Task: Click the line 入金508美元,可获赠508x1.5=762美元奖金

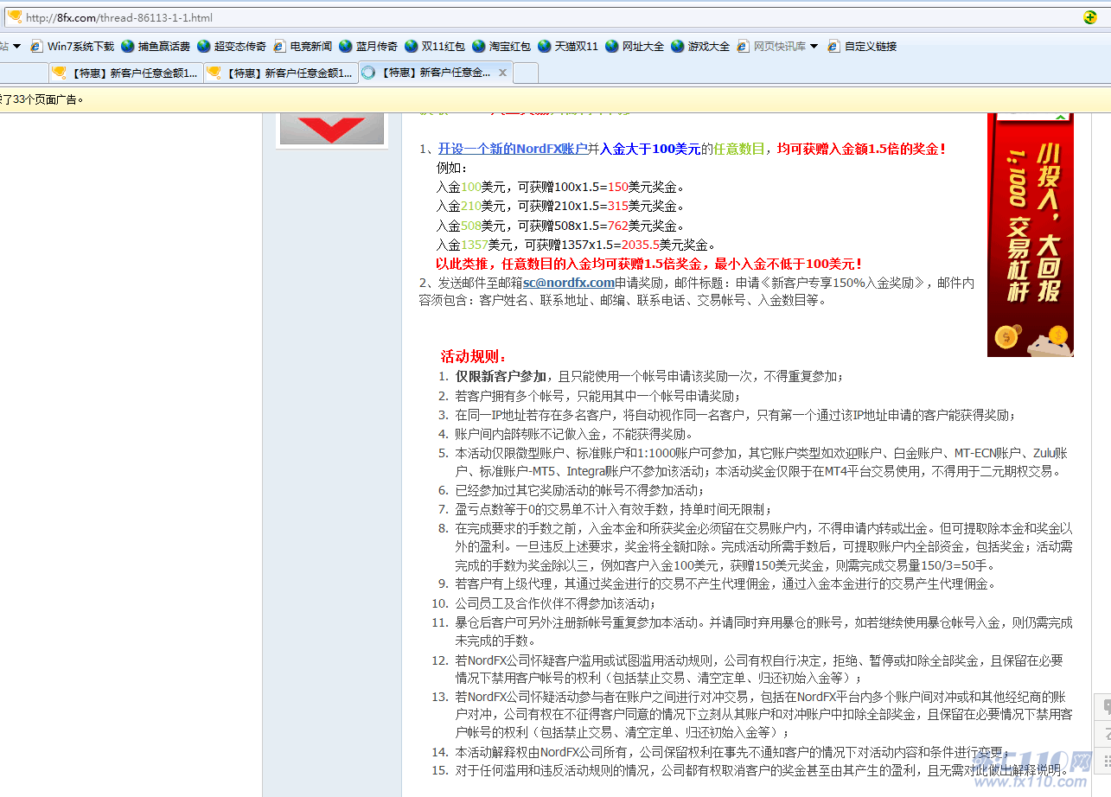Action: click(560, 226)
